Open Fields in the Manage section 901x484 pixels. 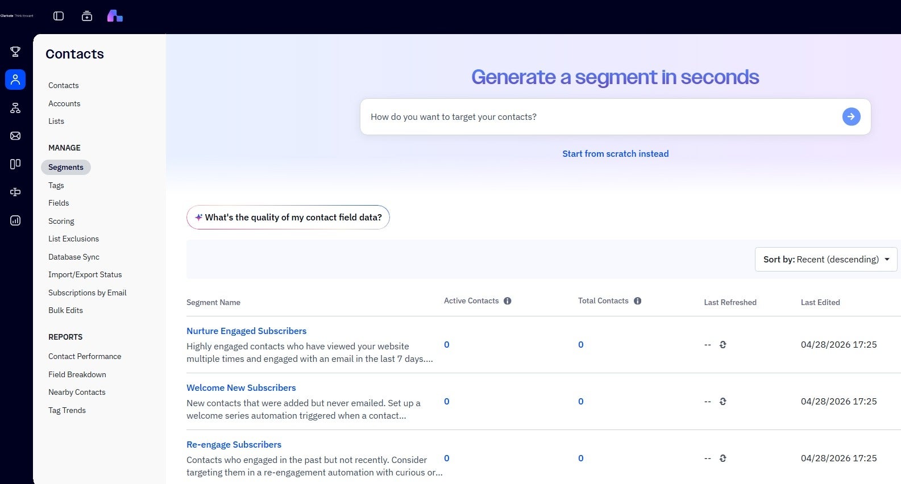(59, 203)
